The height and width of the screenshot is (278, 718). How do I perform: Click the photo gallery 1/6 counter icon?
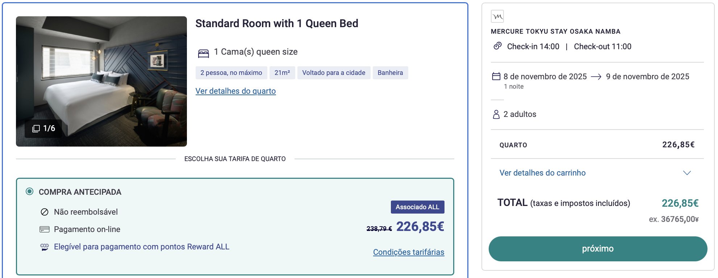(x=36, y=129)
